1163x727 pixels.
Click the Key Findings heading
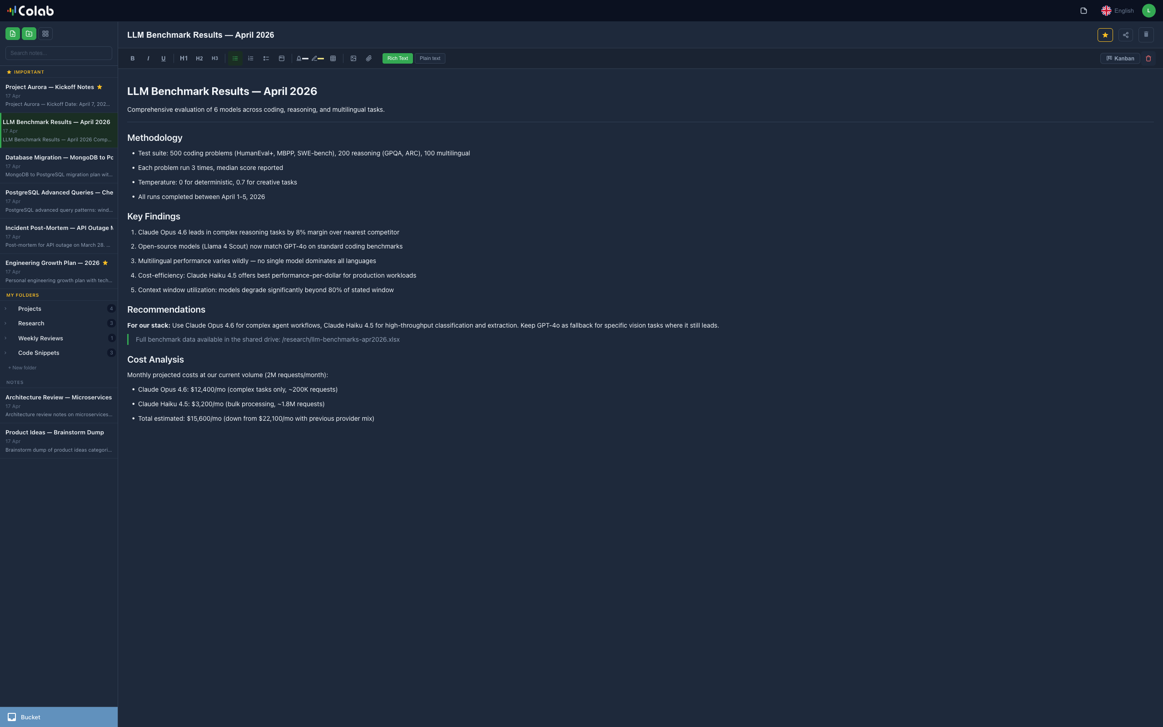tap(154, 216)
